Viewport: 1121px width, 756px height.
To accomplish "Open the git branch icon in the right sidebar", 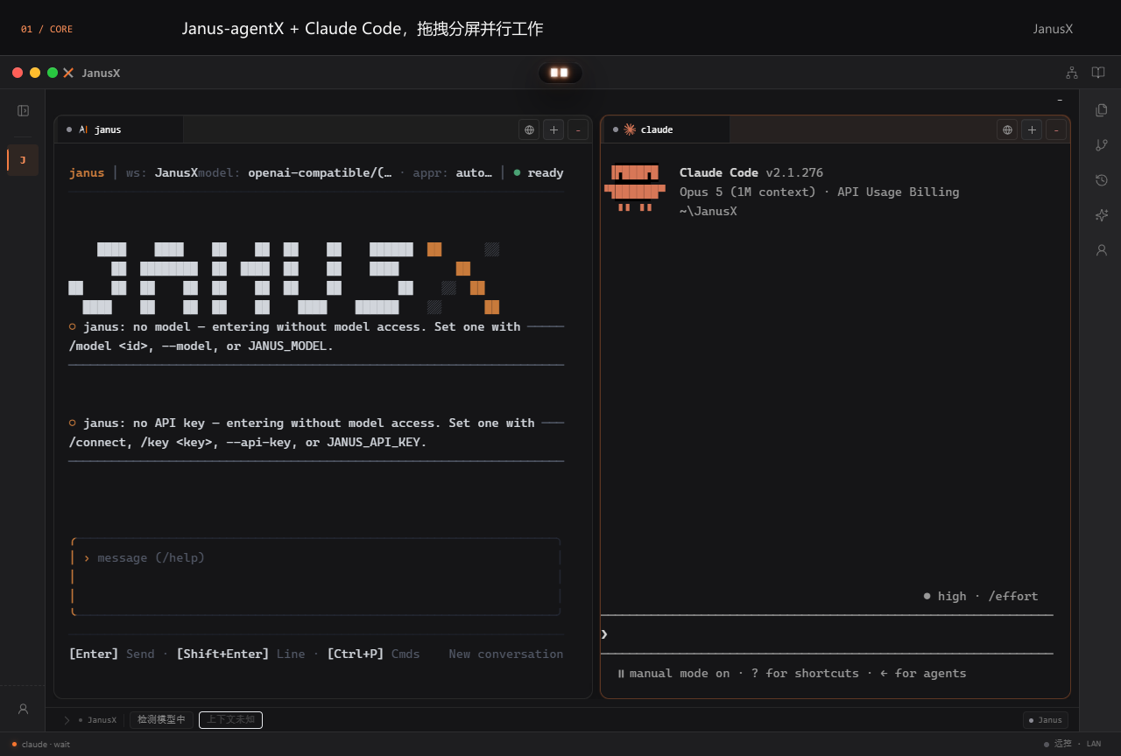I will (x=1102, y=144).
